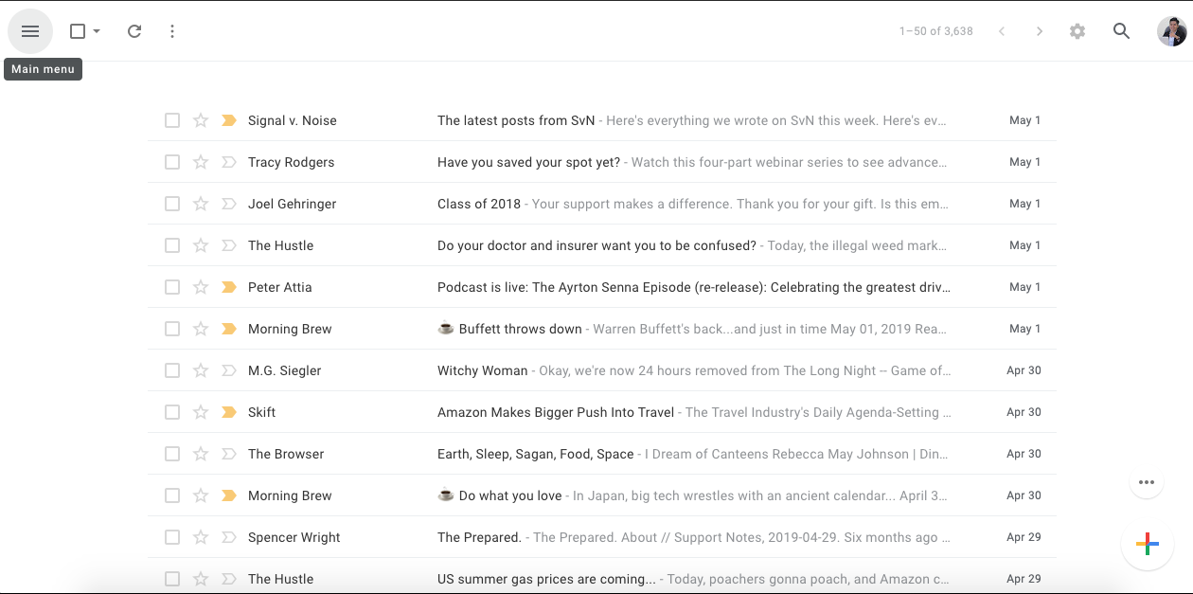Star the Spencer Wright email
Viewport: 1193px width, 594px height.
click(x=201, y=537)
